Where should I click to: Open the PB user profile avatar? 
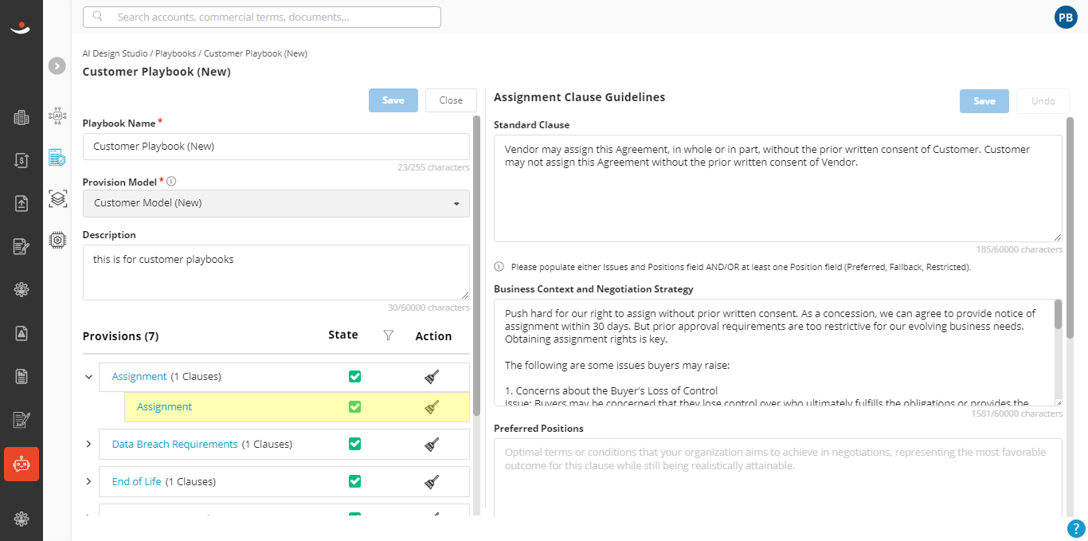(x=1065, y=17)
